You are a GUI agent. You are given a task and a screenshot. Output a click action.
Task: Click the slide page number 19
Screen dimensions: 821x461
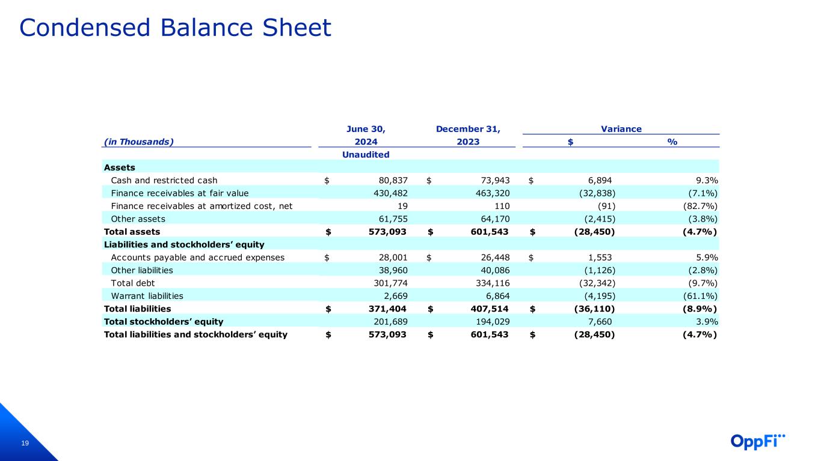point(25,444)
